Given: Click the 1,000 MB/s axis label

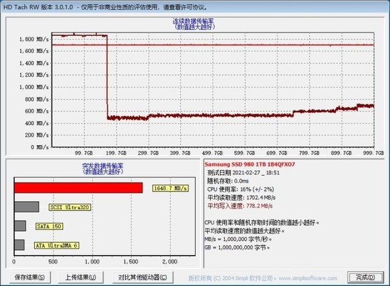Looking at the screenshot, I should 34,87.
